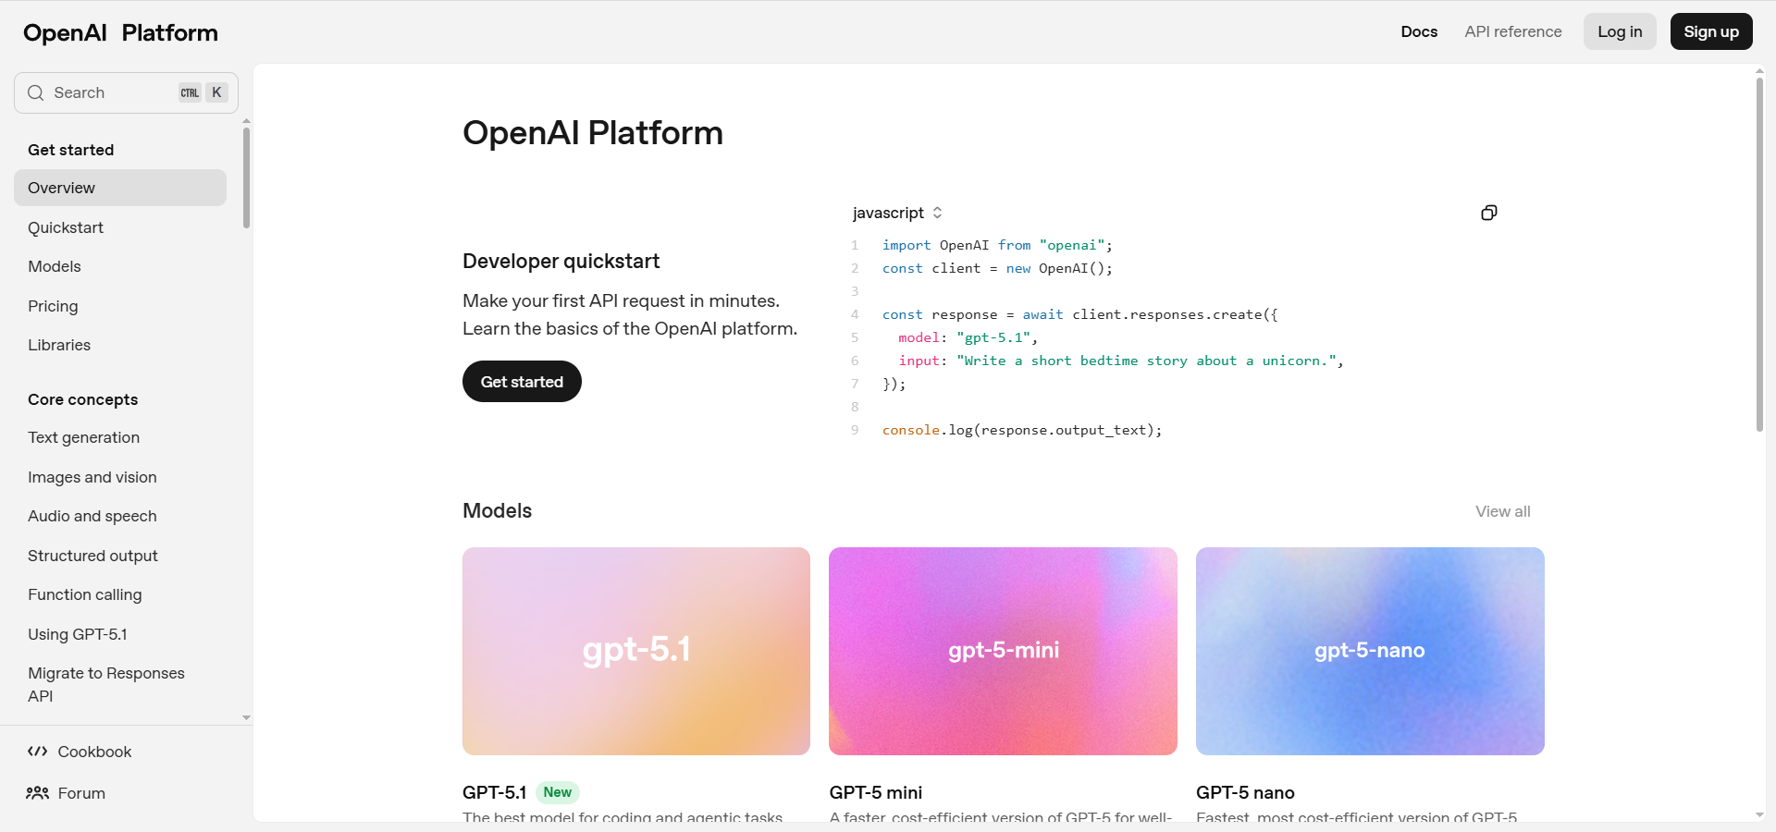Copy the code sample to clipboard
This screenshot has width=1776, height=832.
(1488, 213)
